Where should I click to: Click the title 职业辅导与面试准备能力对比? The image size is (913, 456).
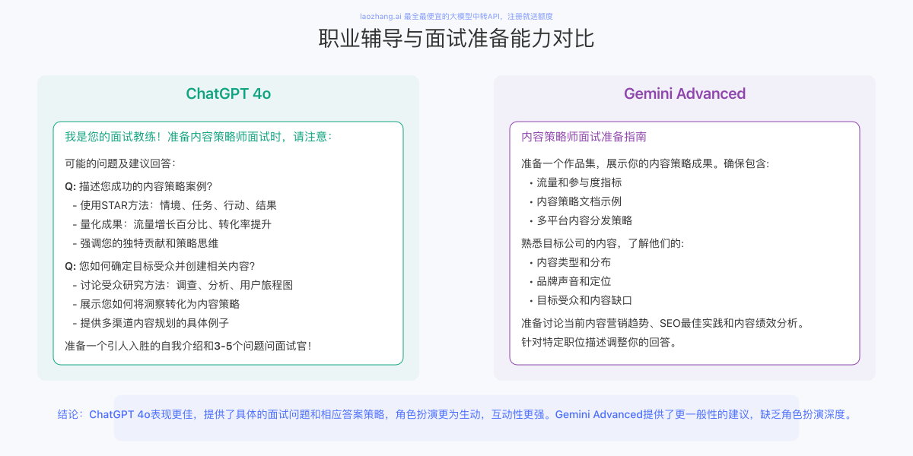coord(456,39)
